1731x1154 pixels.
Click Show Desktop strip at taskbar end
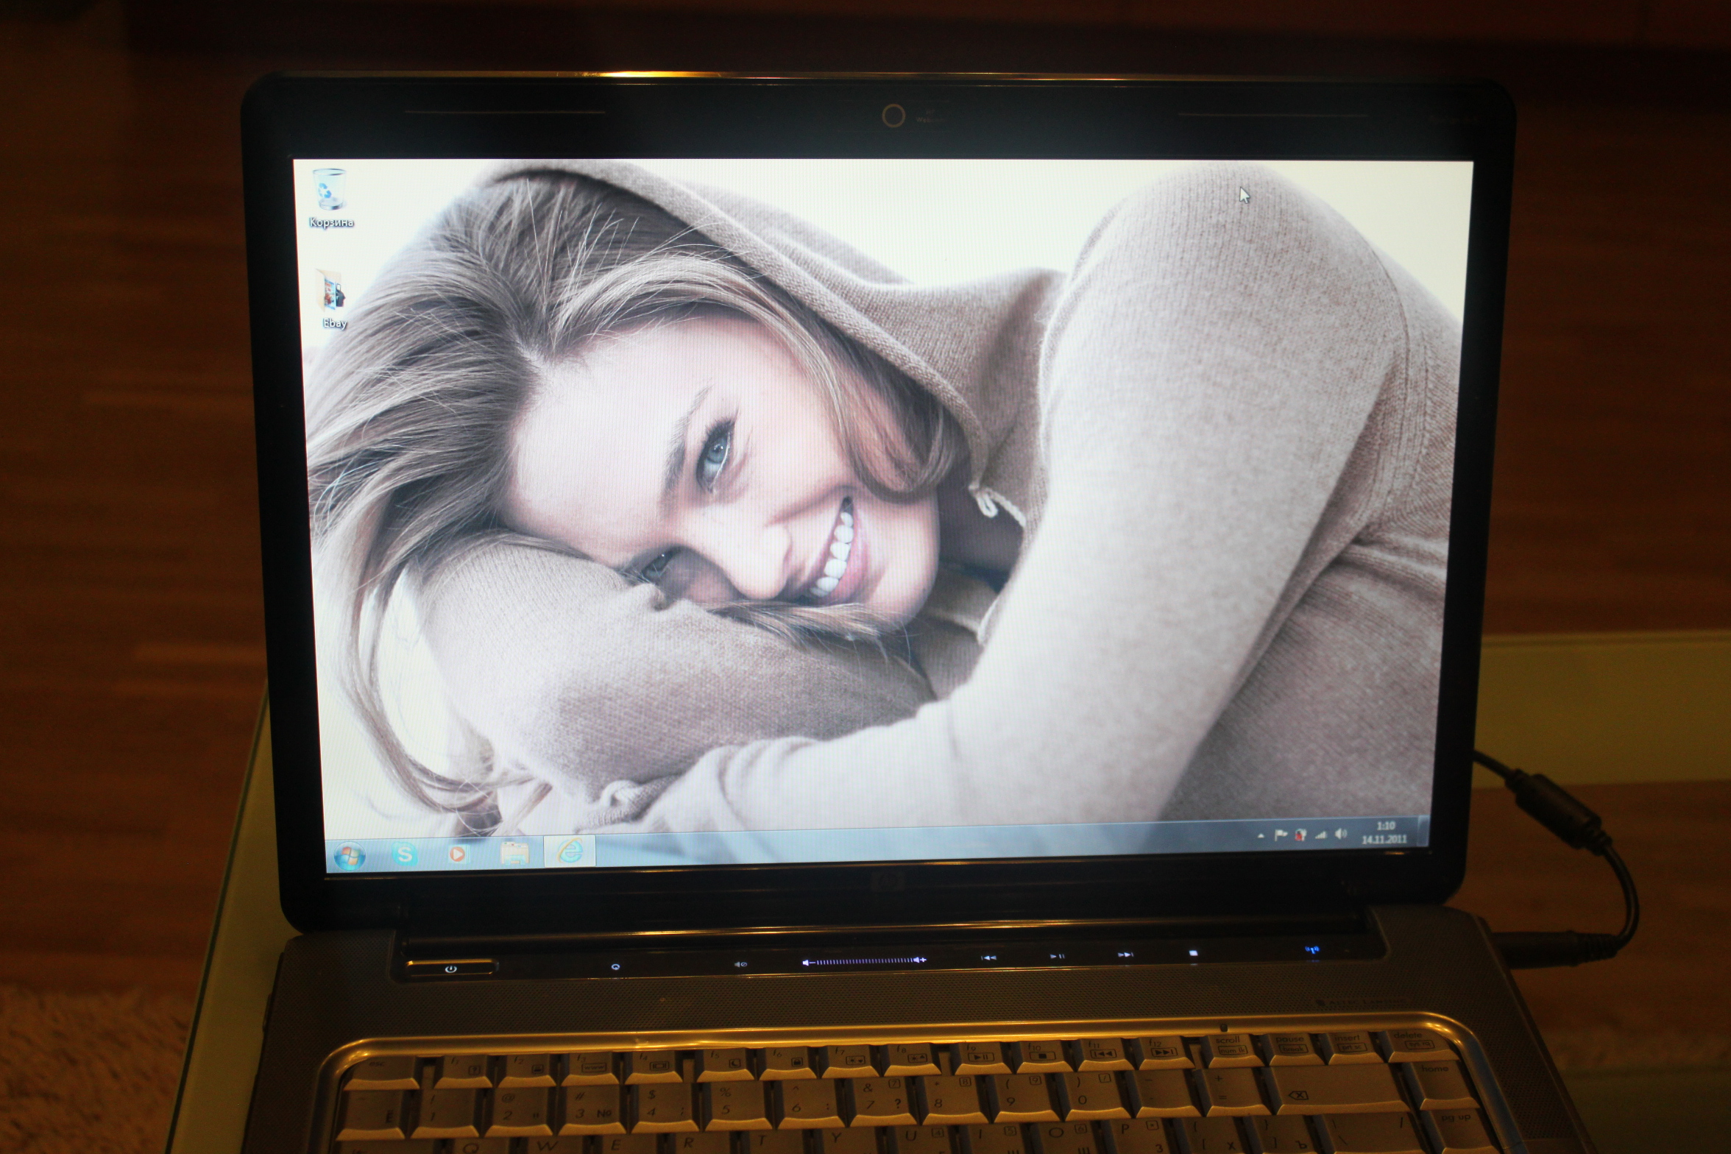pyautogui.click(x=1423, y=830)
